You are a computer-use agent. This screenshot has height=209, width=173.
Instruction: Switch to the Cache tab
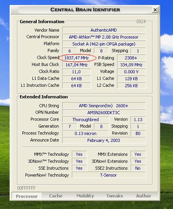[x=56, y=196]
